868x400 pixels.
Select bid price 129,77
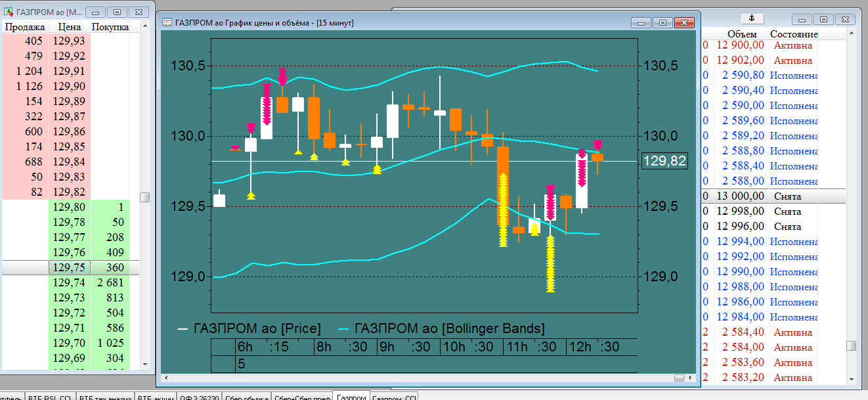coord(70,237)
